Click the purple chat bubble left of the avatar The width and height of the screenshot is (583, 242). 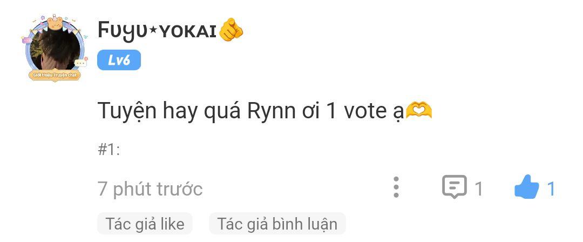tap(27, 39)
